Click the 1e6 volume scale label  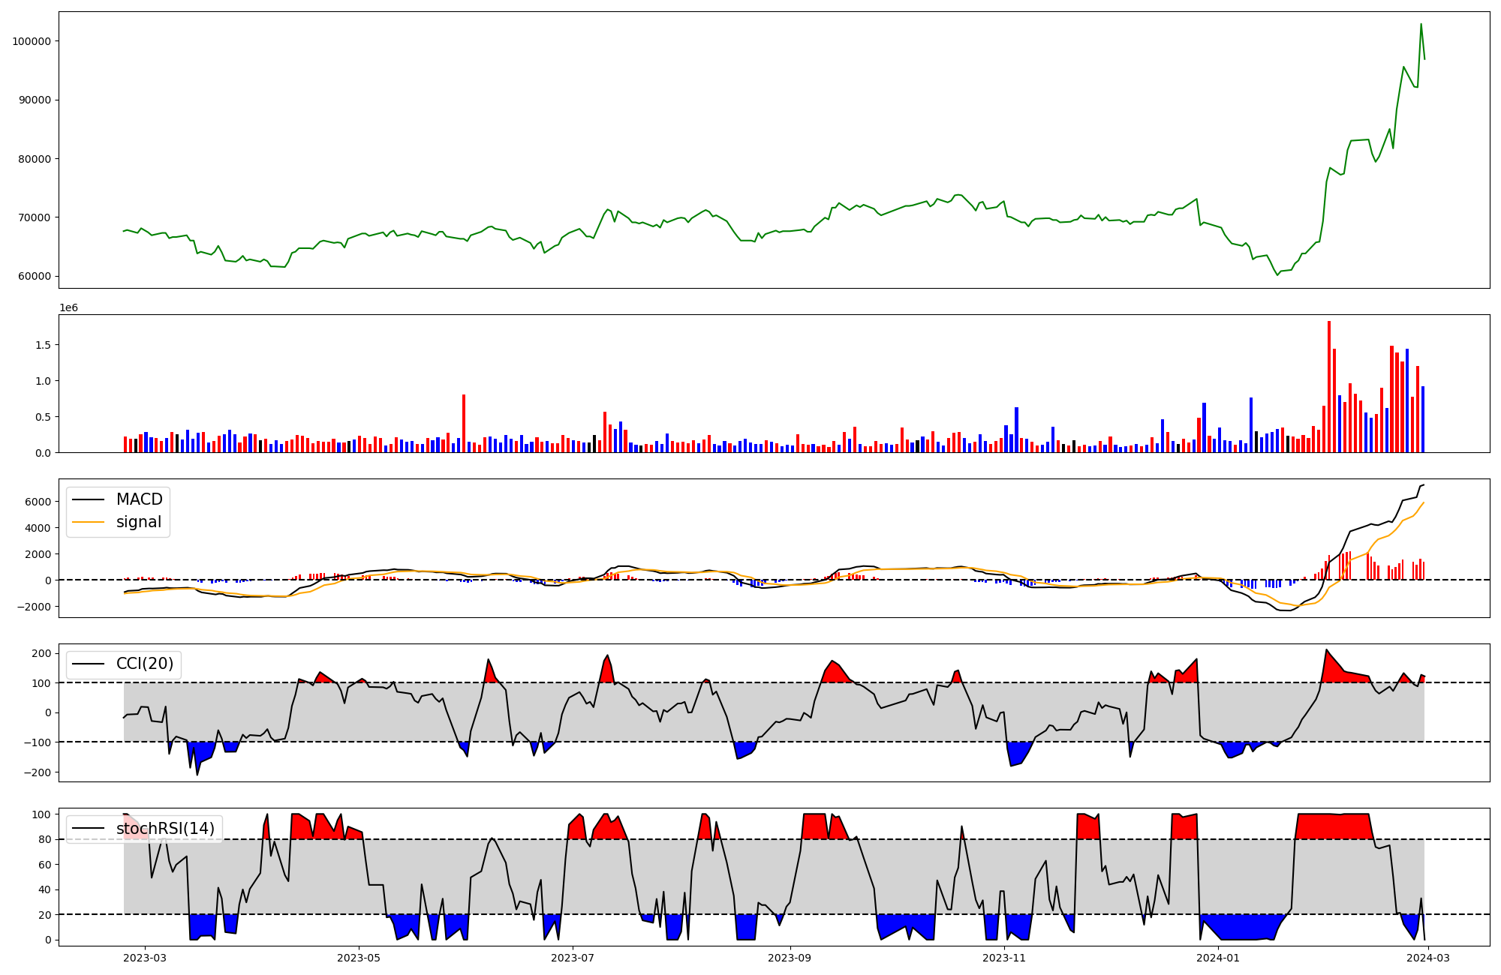coord(68,308)
